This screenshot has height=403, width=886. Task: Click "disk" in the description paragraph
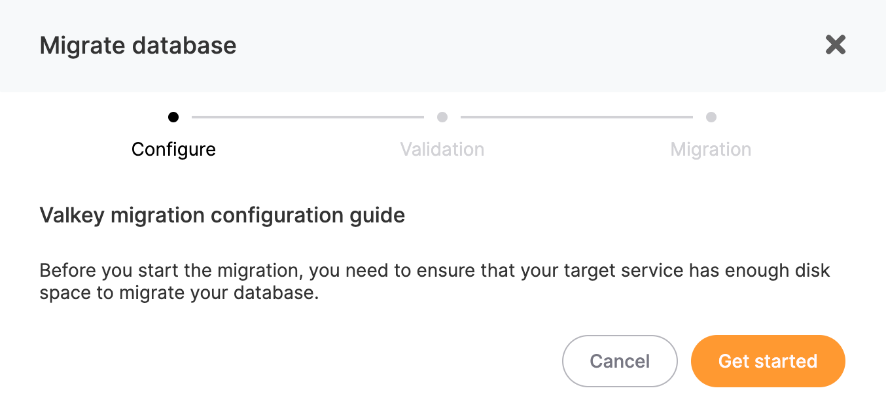(811, 270)
